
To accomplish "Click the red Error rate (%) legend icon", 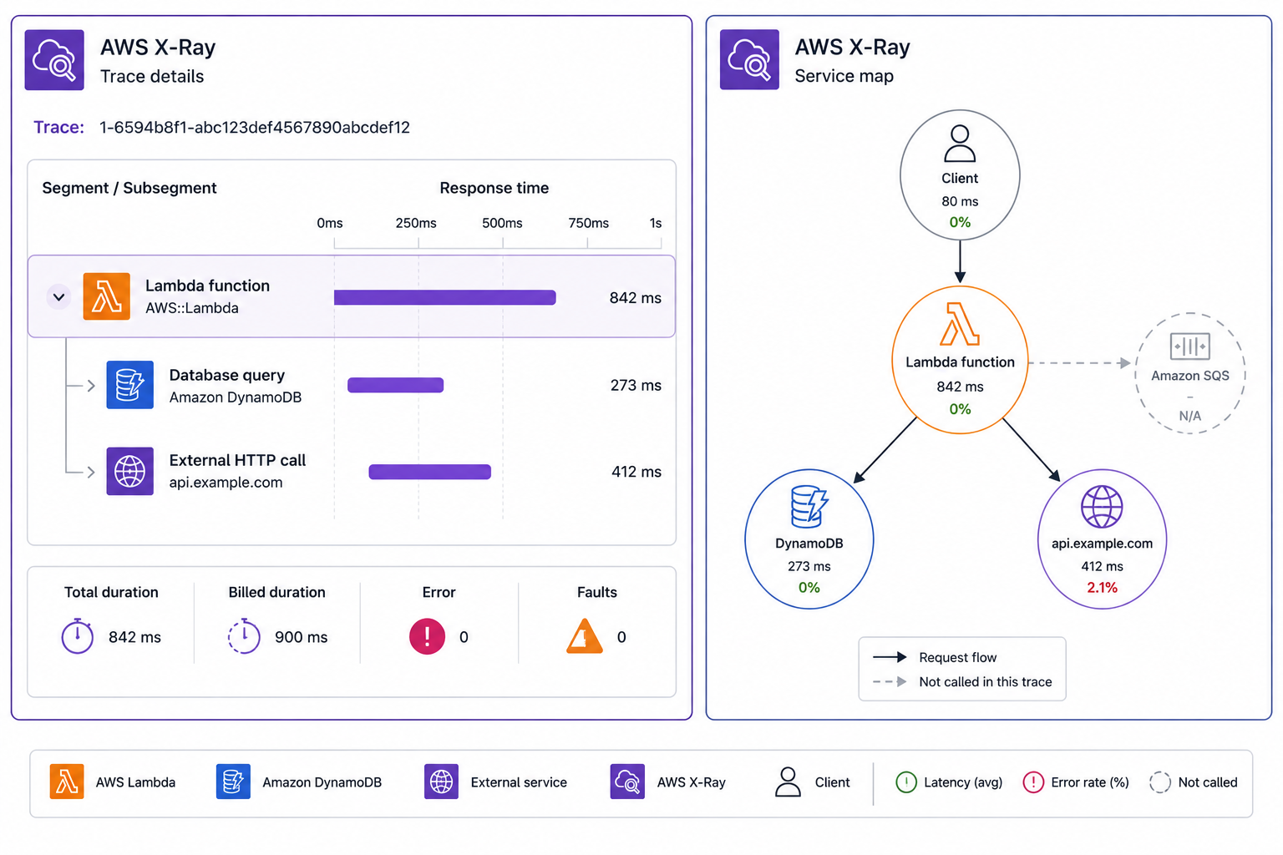I will pos(1033,782).
